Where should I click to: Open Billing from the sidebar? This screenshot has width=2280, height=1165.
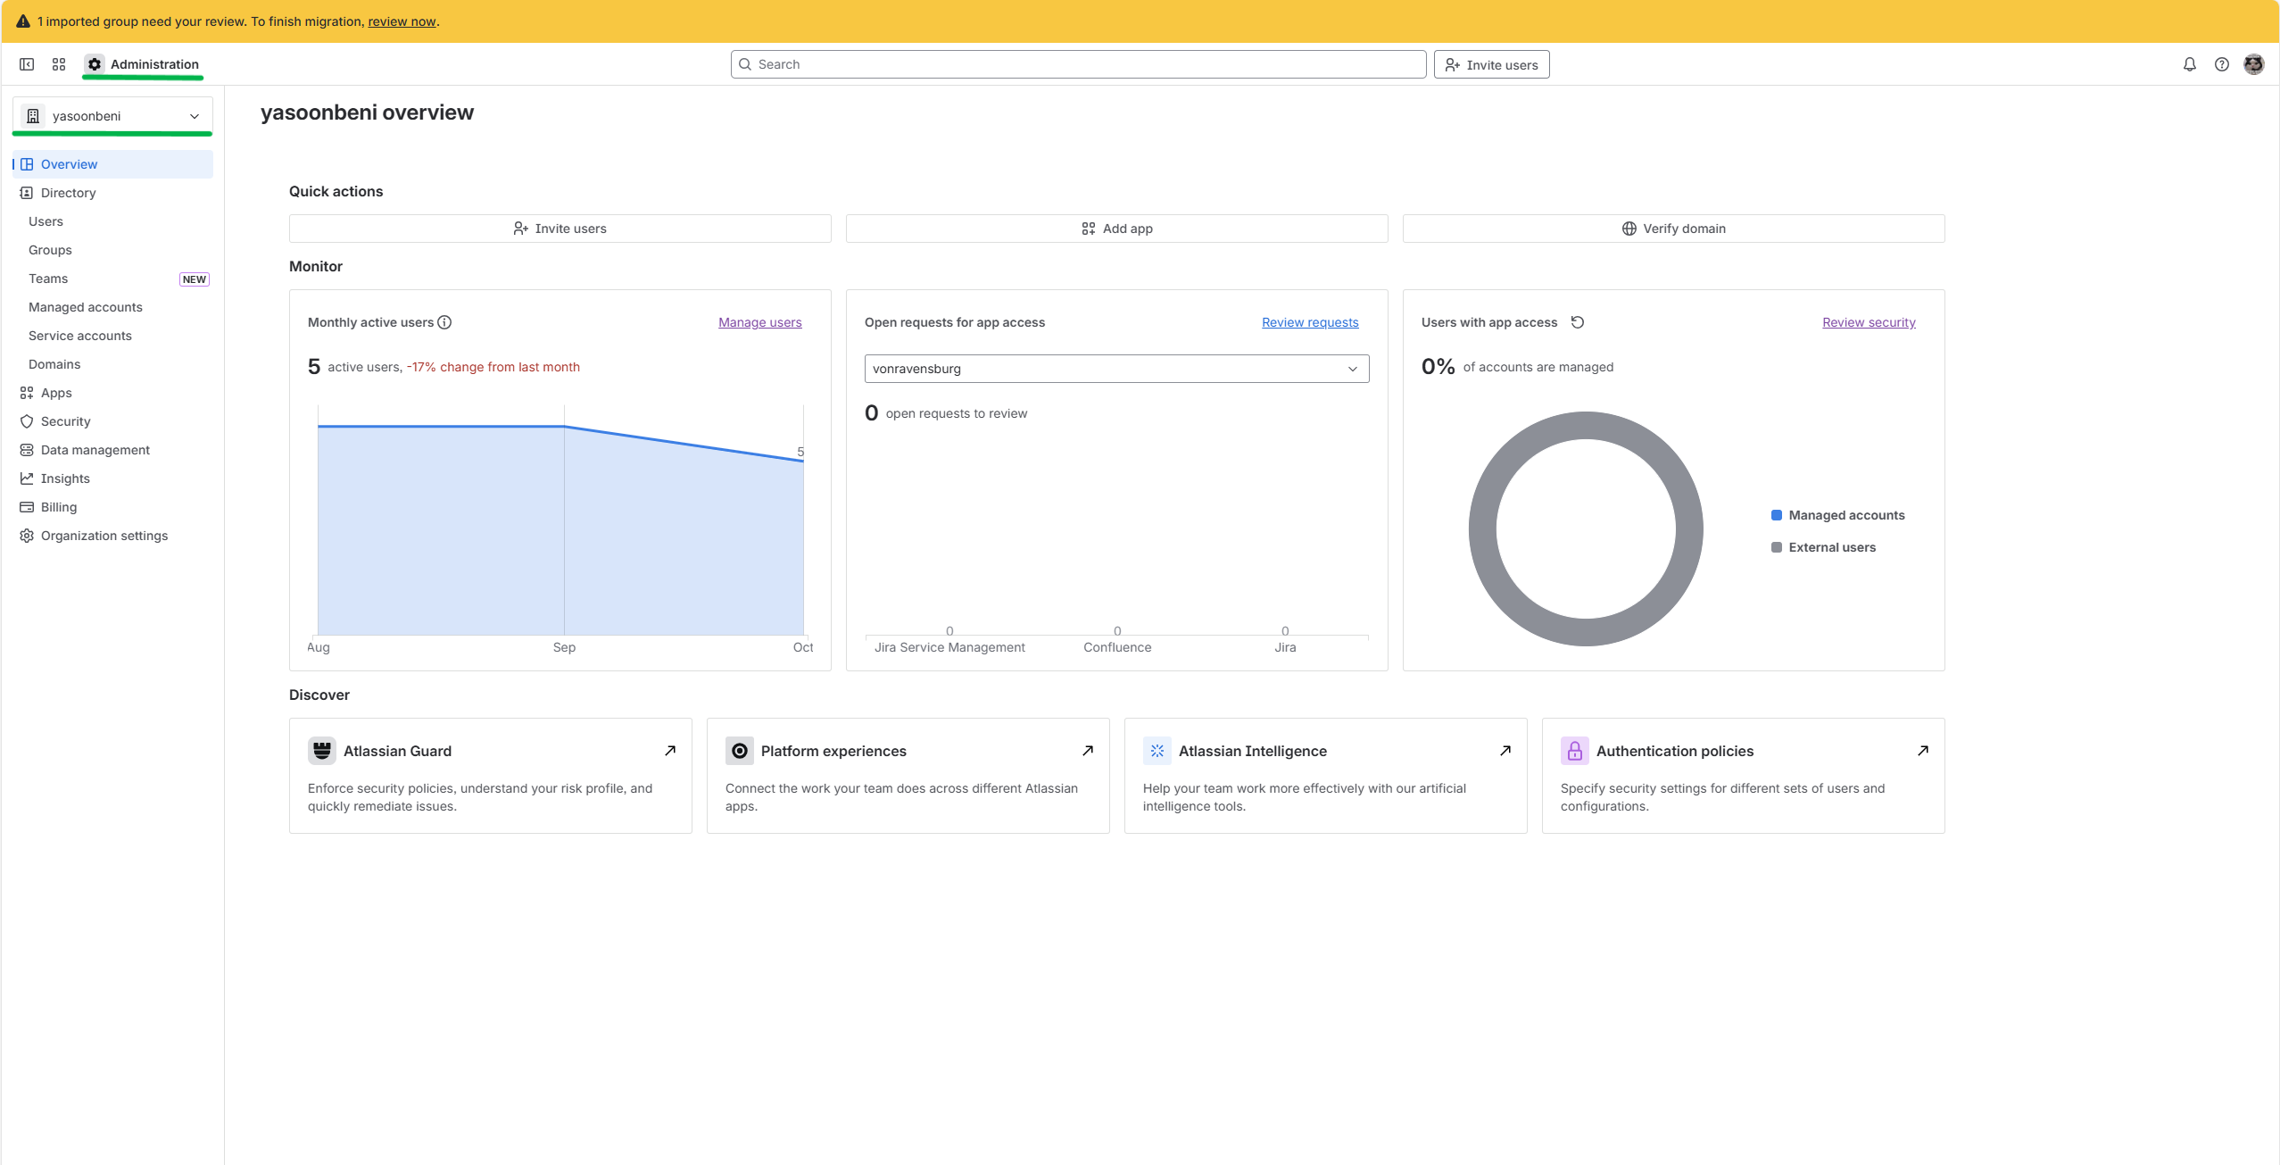click(x=58, y=507)
